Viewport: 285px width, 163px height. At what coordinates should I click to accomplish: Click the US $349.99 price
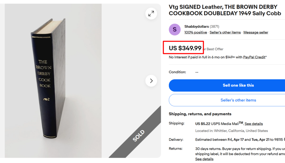pos(185,48)
